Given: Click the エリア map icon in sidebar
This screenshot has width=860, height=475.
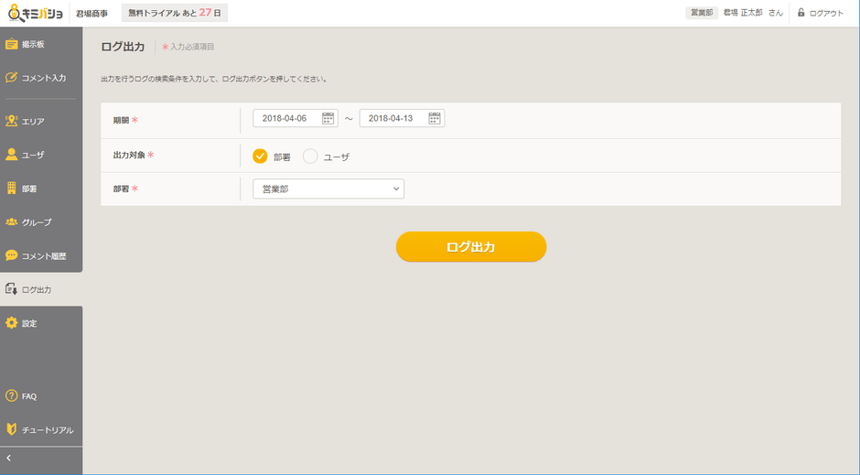Looking at the screenshot, I should point(12,121).
